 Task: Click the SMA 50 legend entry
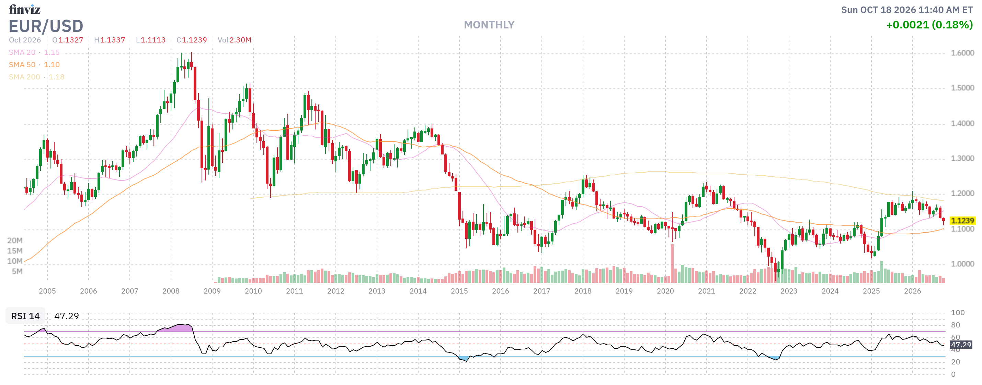(x=34, y=65)
